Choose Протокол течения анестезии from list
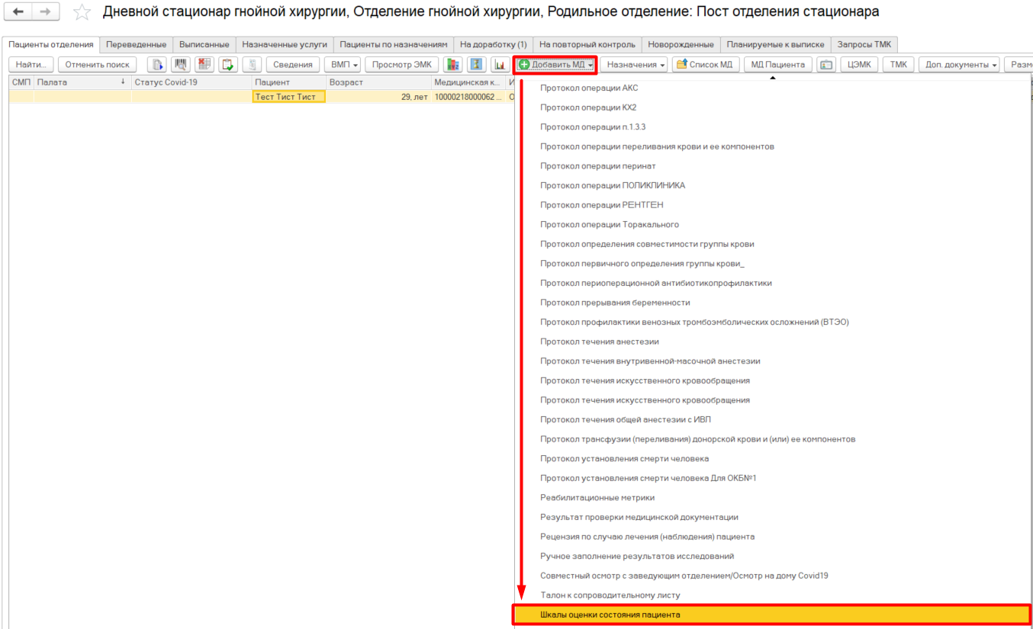Screen dimensions: 1033x629 coord(599,342)
